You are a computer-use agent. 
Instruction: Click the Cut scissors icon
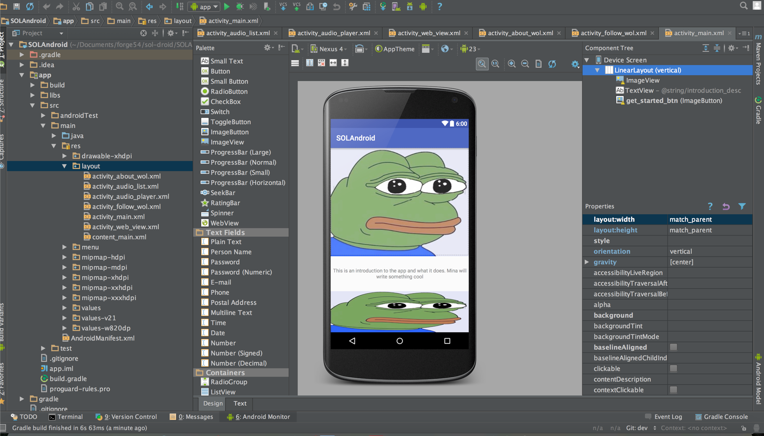pyautogui.click(x=76, y=6)
